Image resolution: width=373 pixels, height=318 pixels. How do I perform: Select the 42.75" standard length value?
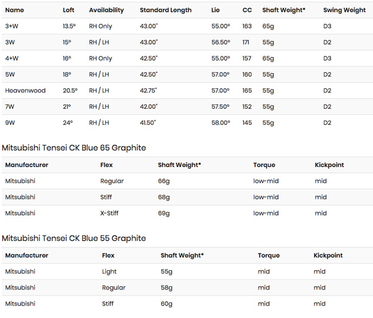(149, 91)
